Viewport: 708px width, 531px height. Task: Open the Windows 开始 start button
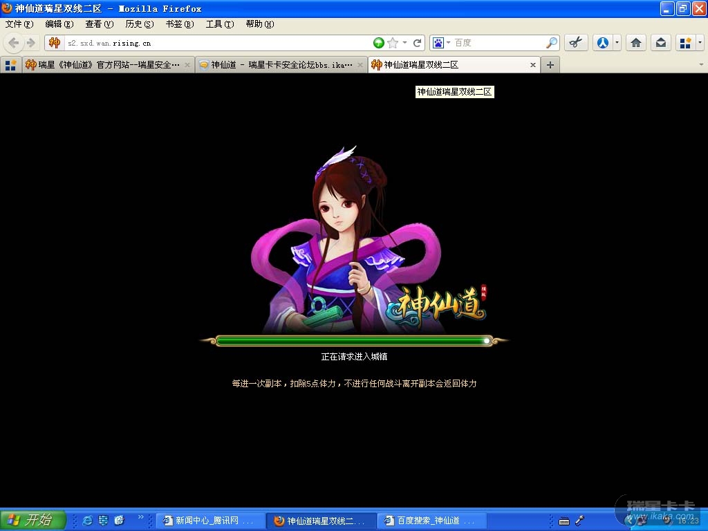point(33,520)
